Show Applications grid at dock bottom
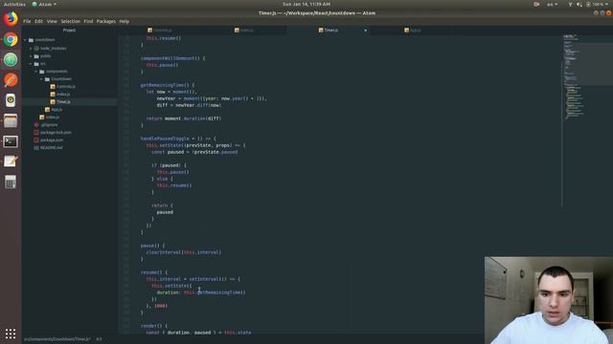613x344 pixels. click(x=11, y=333)
